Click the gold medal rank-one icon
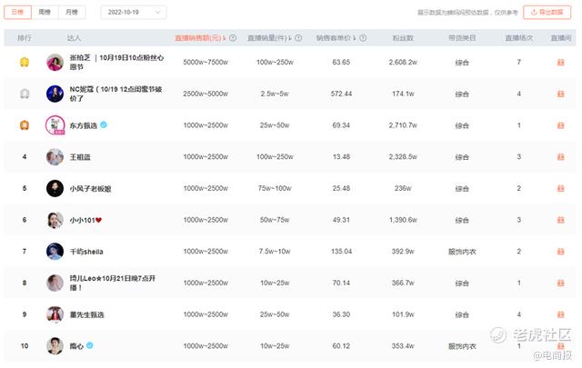The image size is (582, 368). [25, 63]
